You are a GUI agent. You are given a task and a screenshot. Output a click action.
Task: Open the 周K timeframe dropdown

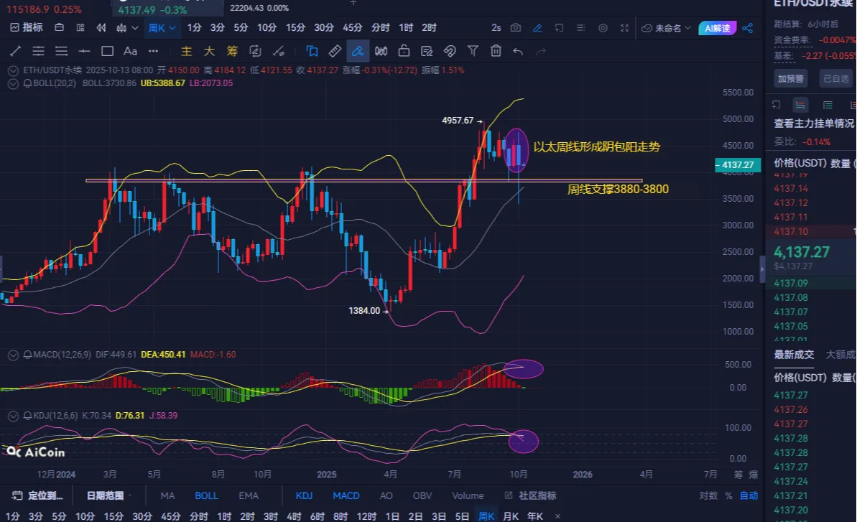162,27
